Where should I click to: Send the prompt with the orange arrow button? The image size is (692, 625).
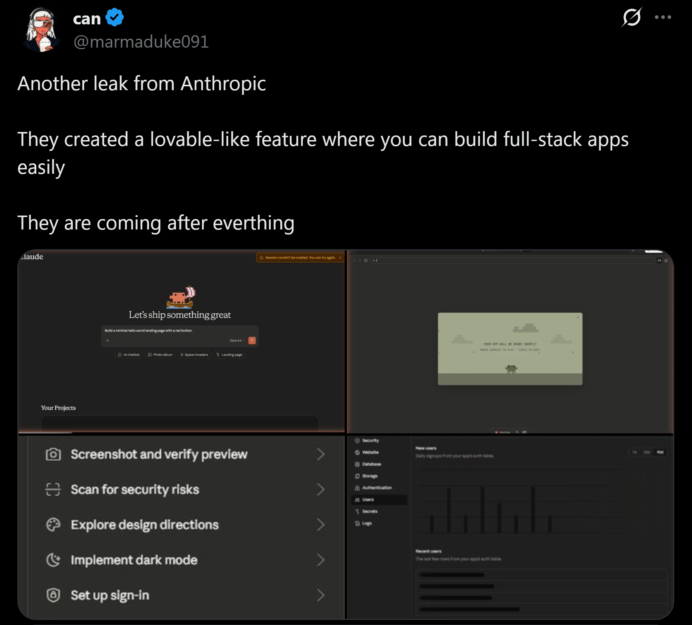pos(252,341)
